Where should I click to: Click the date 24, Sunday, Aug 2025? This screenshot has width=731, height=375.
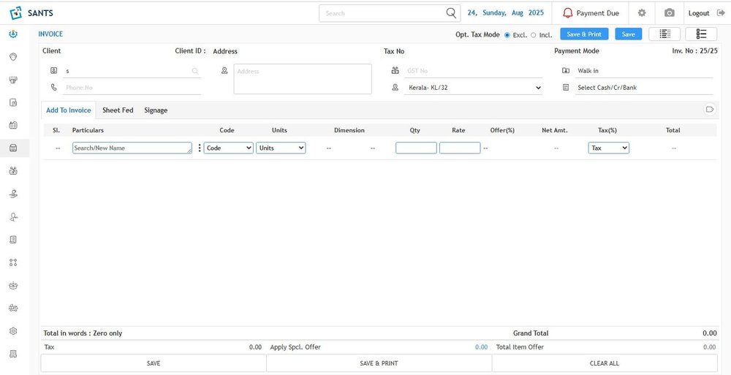click(505, 13)
